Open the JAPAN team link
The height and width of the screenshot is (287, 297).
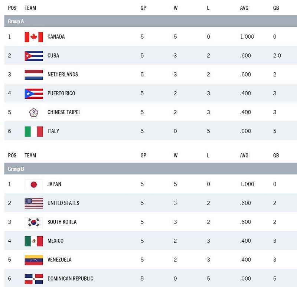[x=54, y=184]
